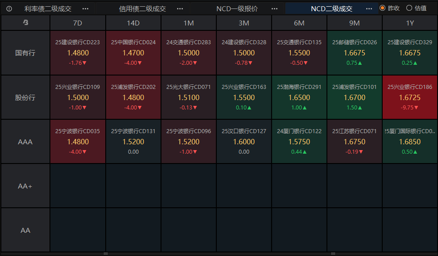This screenshot has width=438, height=256.
Task: Open the more options dots beside 利率债二级成交
Action: [x=86, y=8]
